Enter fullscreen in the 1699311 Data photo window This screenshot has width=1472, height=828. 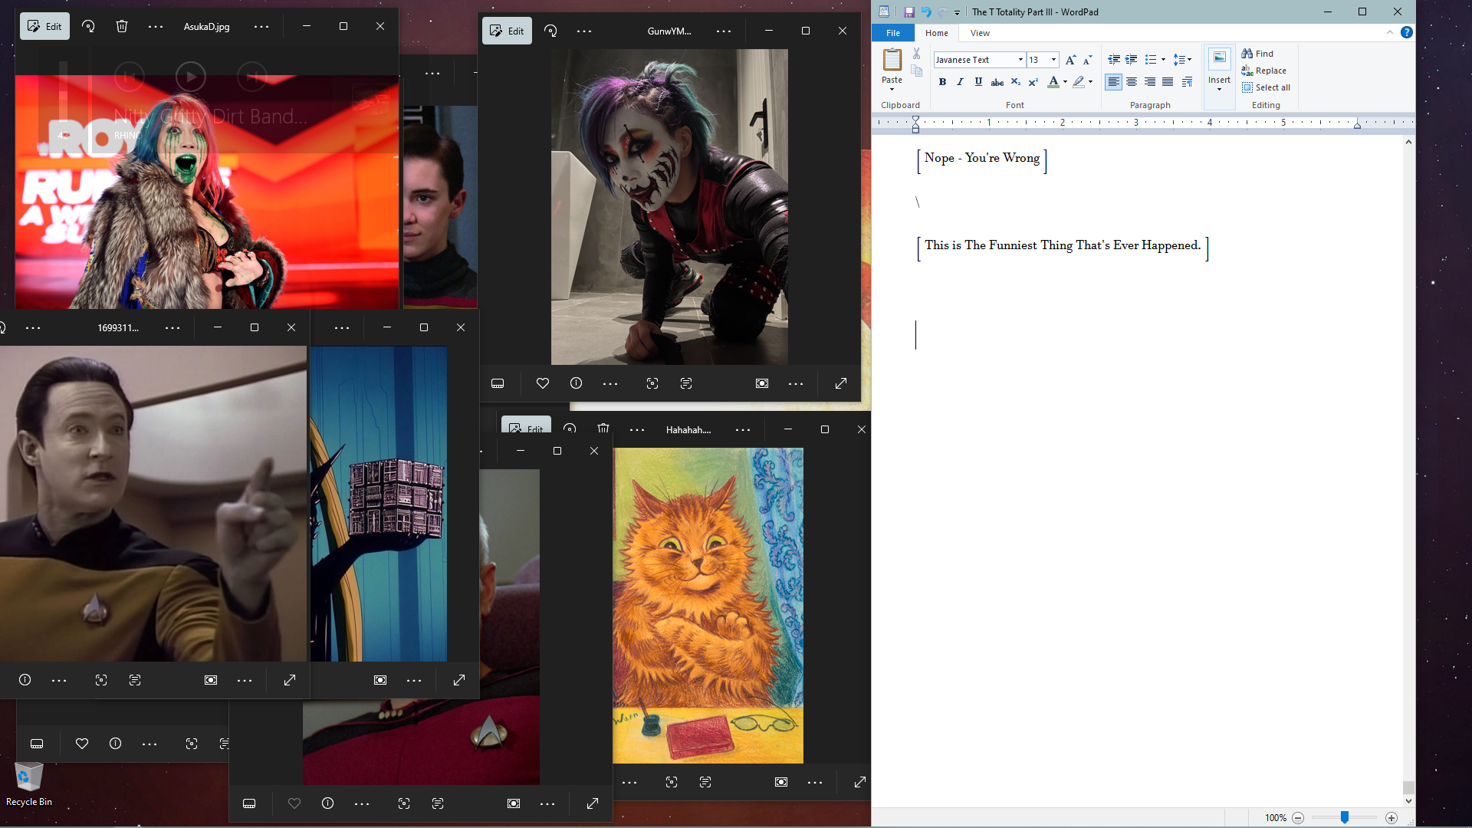point(290,680)
